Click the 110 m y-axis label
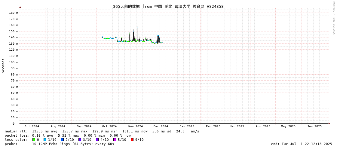The height and width of the screenshot is (148, 337). coord(14,56)
